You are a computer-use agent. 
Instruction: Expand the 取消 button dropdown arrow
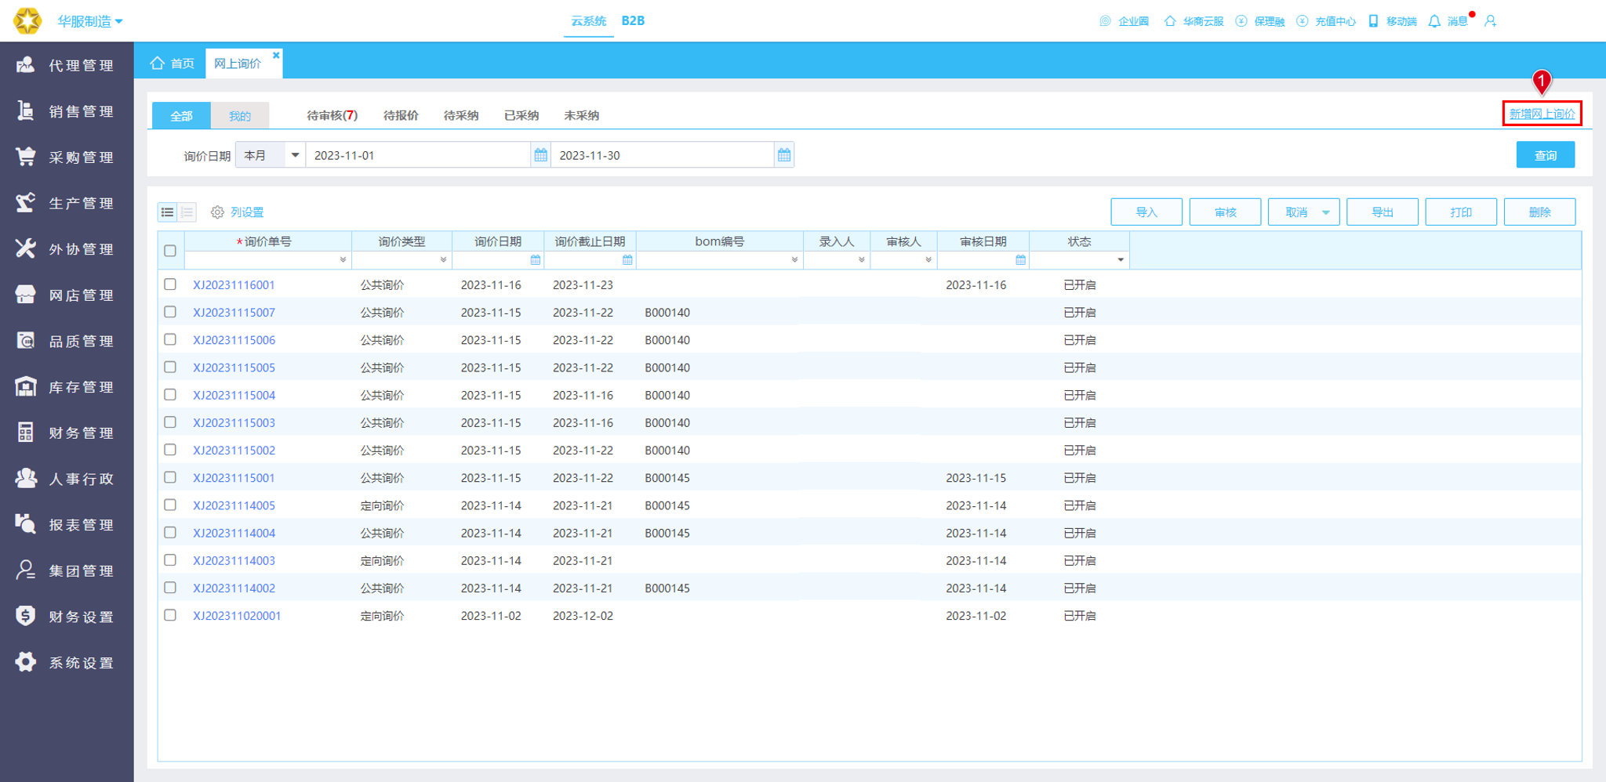click(1325, 212)
